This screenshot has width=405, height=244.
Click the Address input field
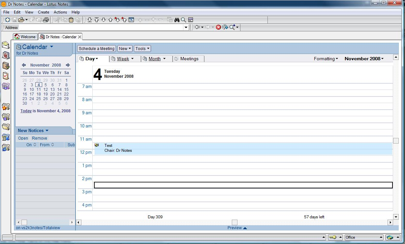101,28
